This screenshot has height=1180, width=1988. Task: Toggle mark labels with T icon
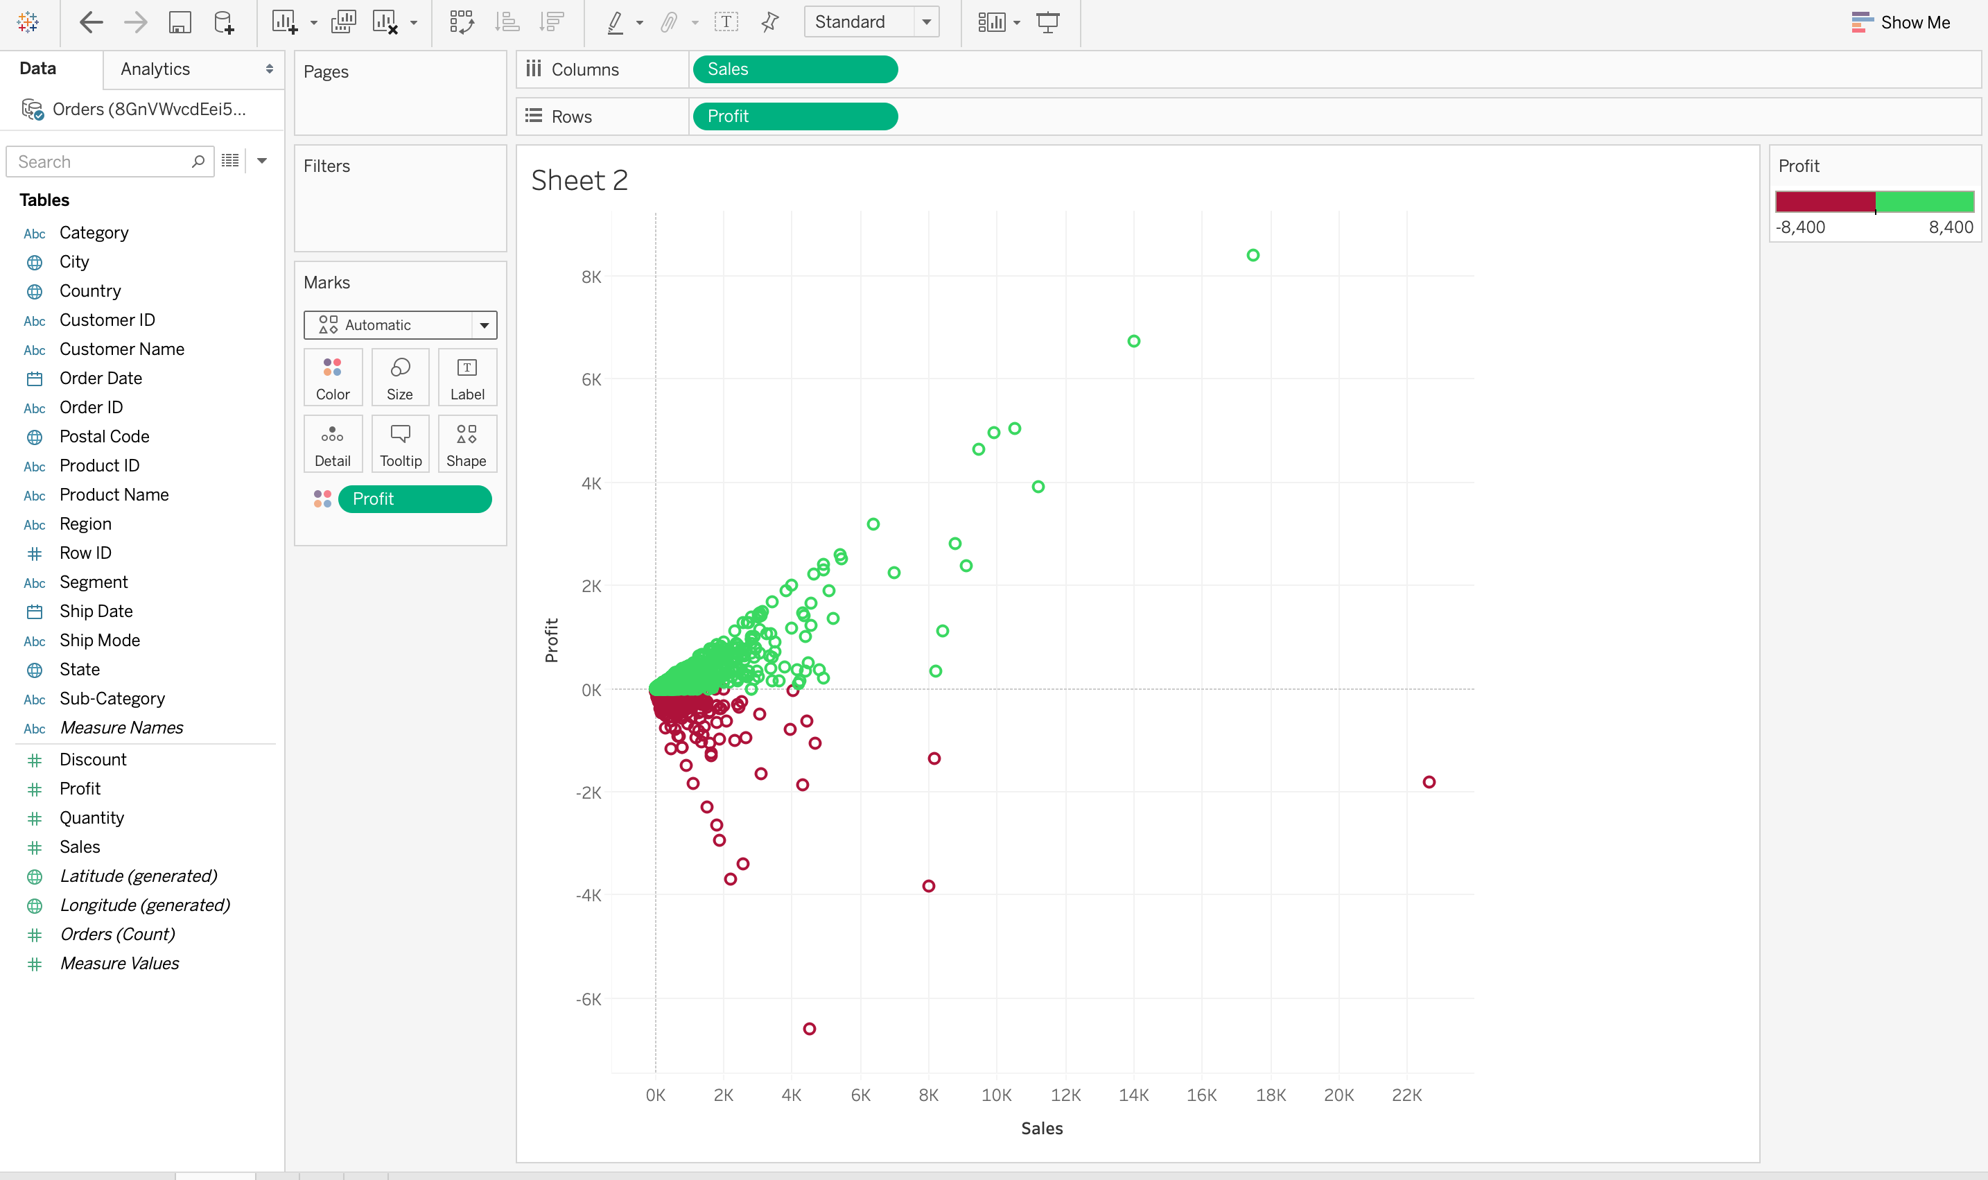coord(726,21)
